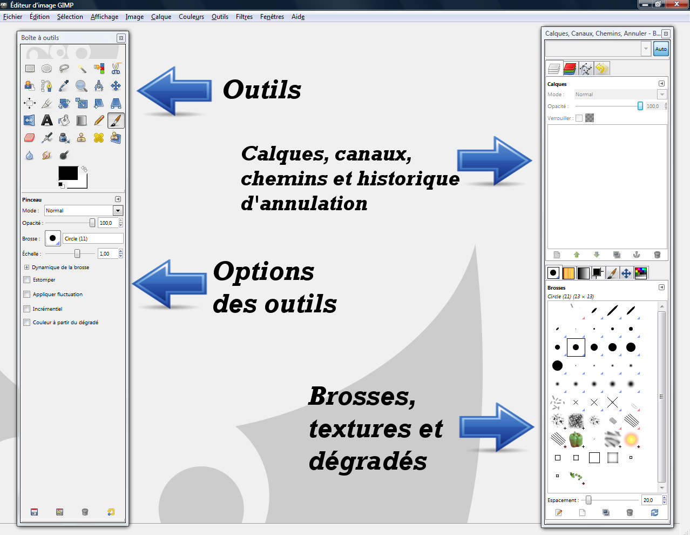The height and width of the screenshot is (535, 690).
Task: Activate the Crop knife tool
Action: click(47, 103)
